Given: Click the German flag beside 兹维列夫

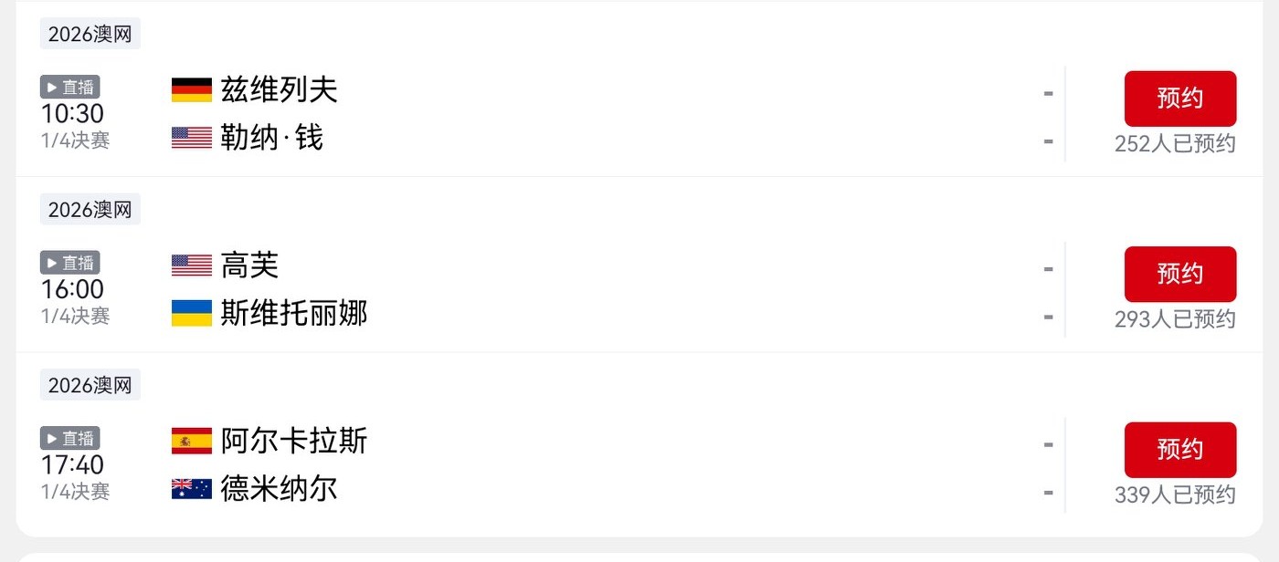Looking at the screenshot, I should (192, 89).
